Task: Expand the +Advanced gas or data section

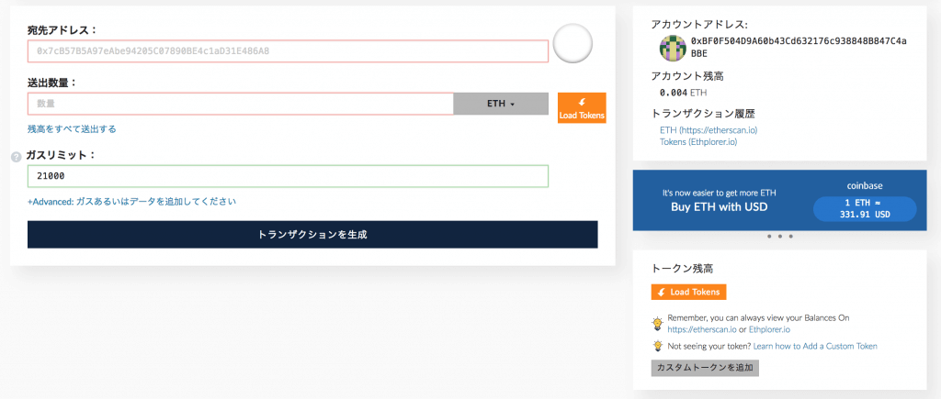Action: tap(131, 202)
